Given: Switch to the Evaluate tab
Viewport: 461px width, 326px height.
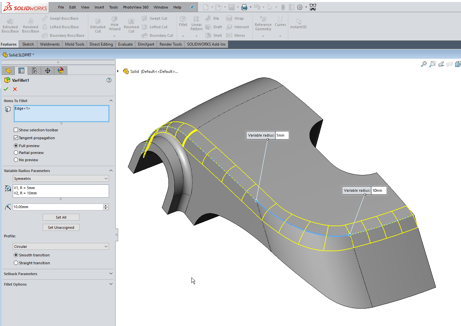Looking at the screenshot, I should pos(125,44).
